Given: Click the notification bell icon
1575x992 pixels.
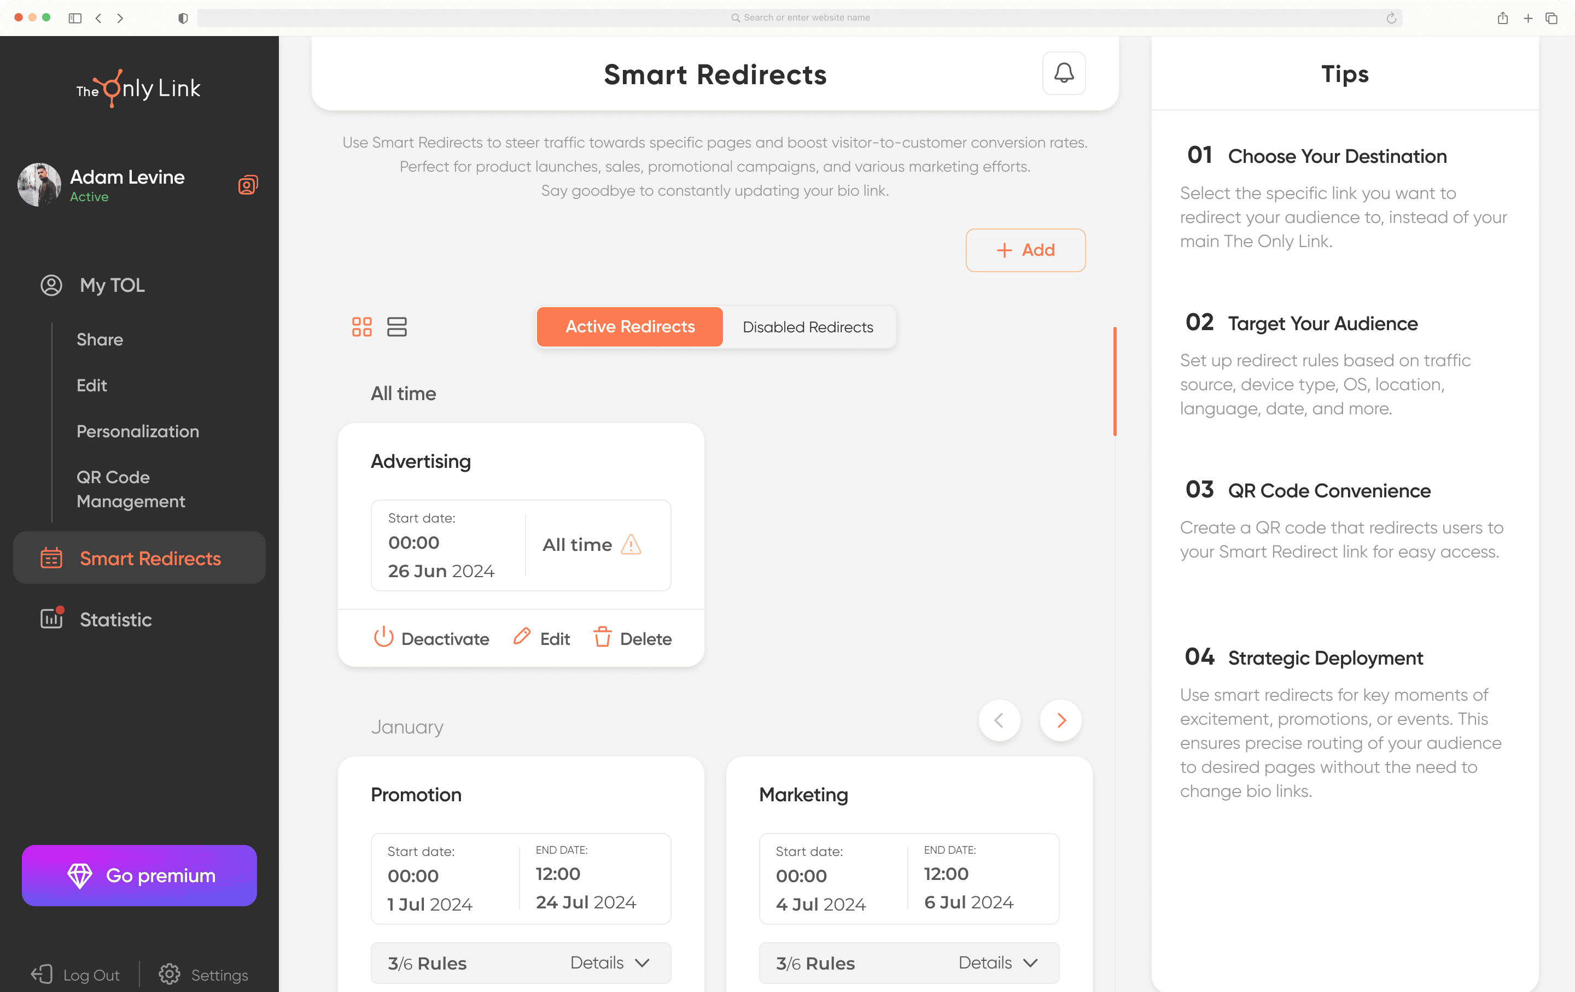Looking at the screenshot, I should pos(1063,73).
